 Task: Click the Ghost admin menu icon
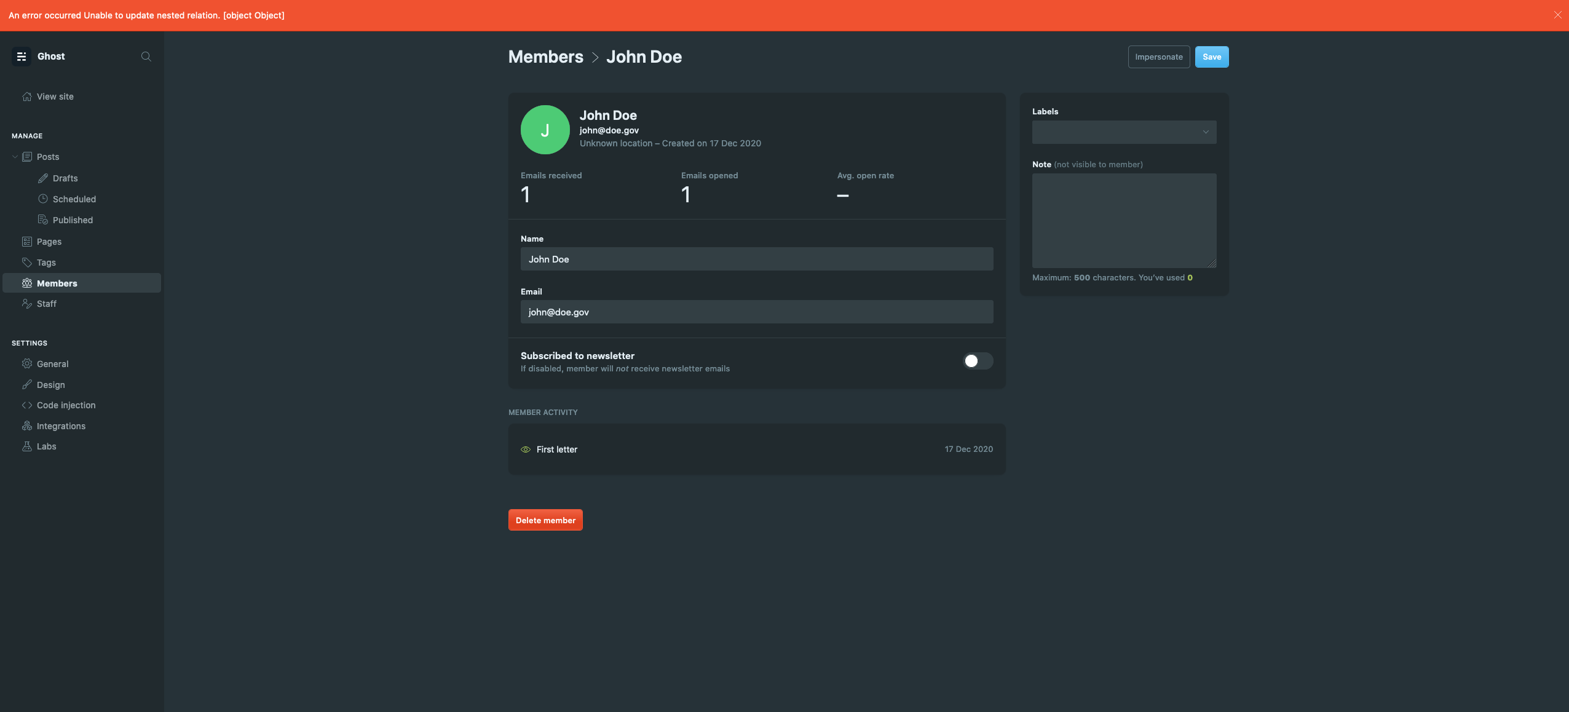22,56
